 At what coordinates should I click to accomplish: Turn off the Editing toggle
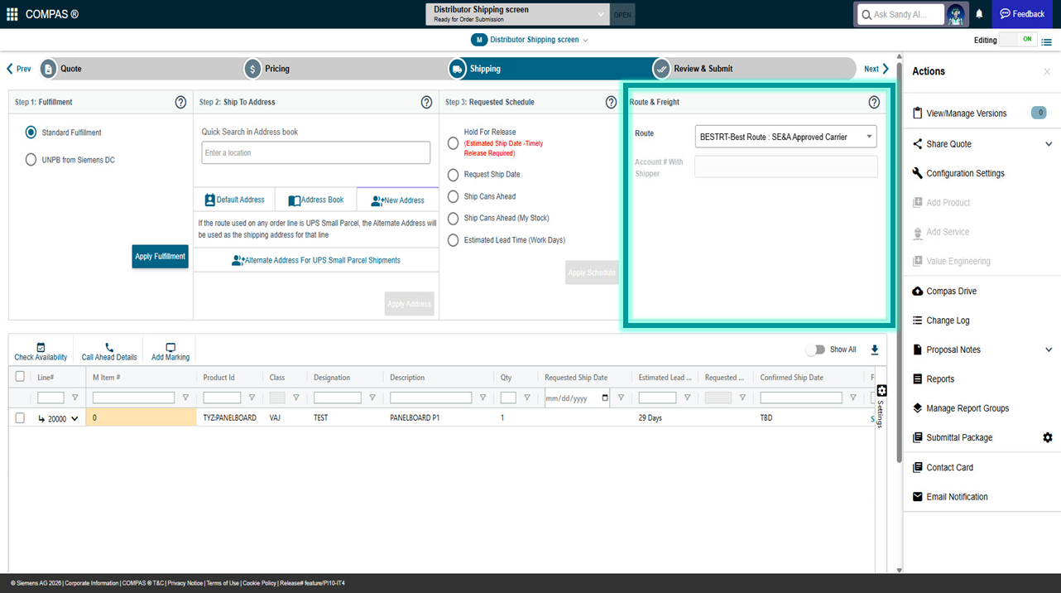tap(1018, 40)
